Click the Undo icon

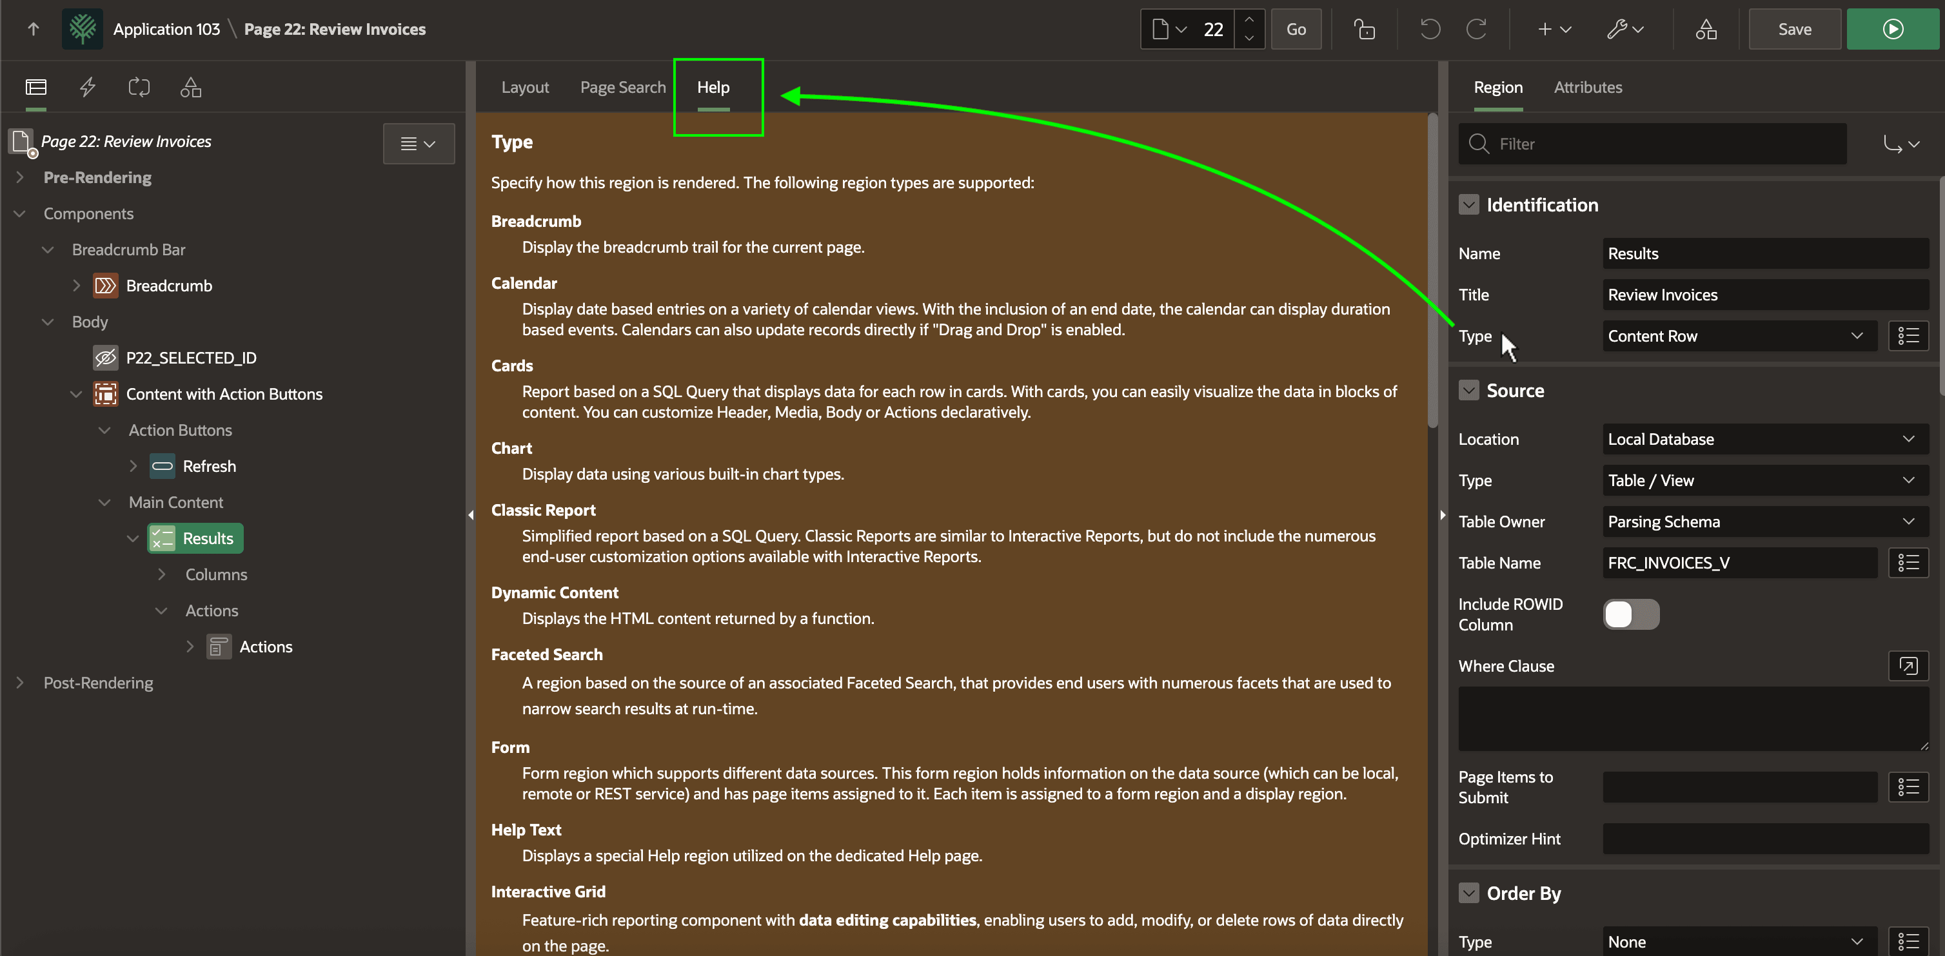(1430, 30)
